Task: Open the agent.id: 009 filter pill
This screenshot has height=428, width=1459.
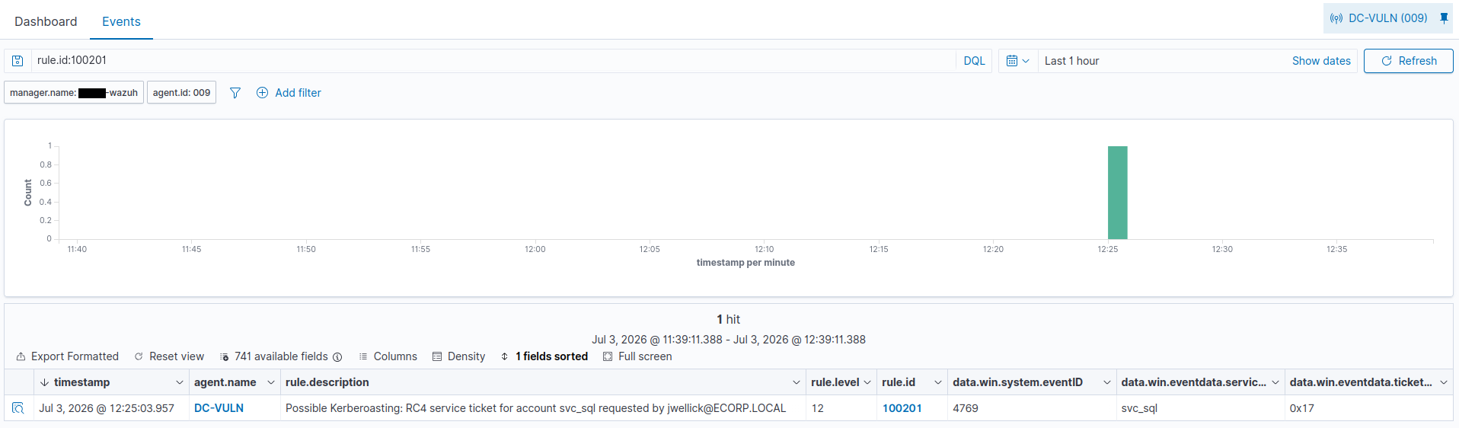Action: (181, 93)
